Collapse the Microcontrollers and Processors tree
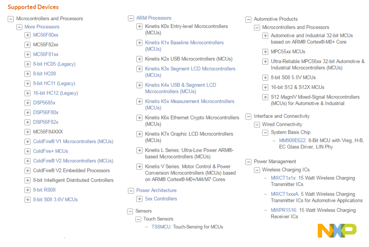This screenshot has height=247, width=369. (x=10, y=19)
